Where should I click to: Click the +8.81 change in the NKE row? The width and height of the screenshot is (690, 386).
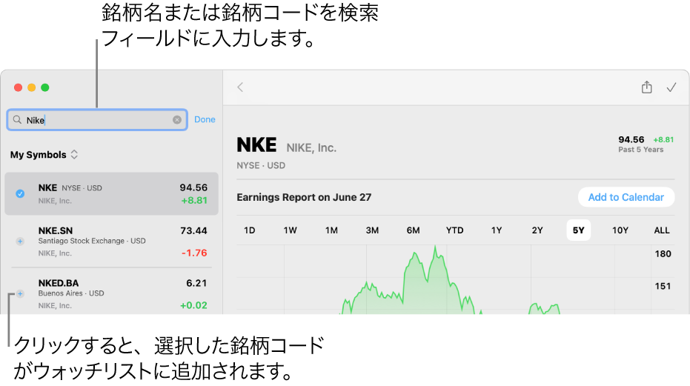[194, 200]
